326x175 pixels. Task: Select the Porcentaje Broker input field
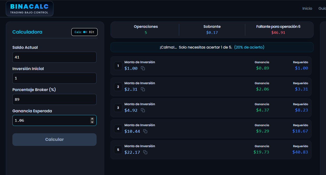pyautogui.click(x=54, y=99)
